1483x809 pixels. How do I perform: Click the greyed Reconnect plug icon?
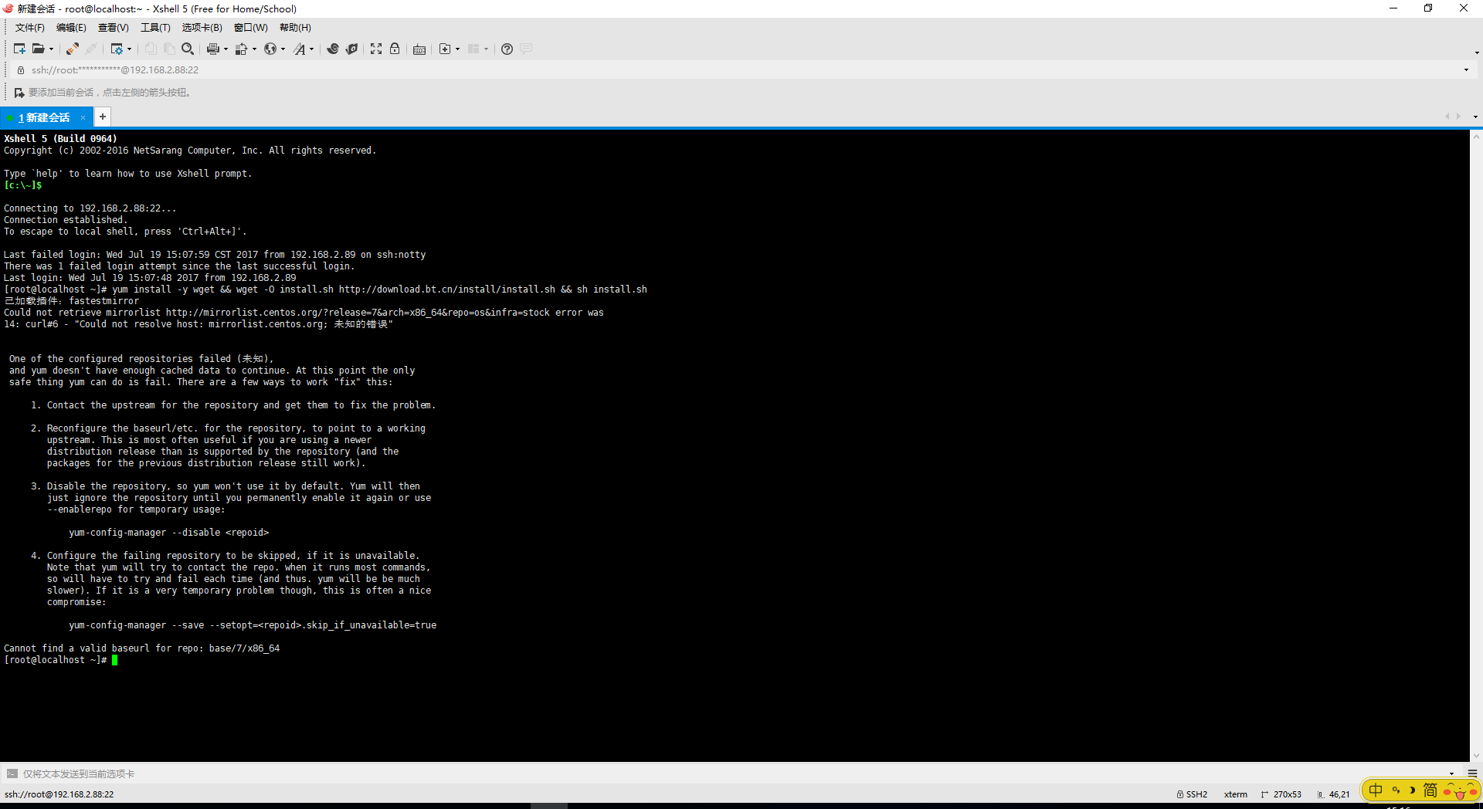tap(91, 49)
